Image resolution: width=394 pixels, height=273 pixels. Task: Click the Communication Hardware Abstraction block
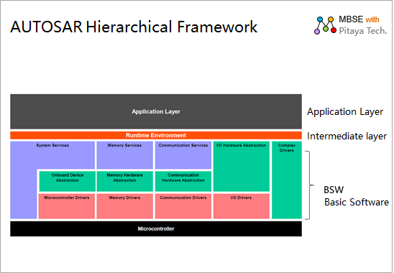coord(183,181)
